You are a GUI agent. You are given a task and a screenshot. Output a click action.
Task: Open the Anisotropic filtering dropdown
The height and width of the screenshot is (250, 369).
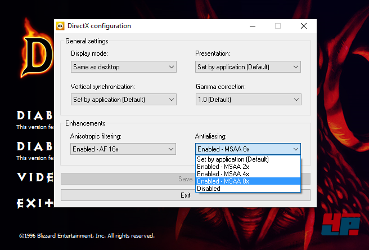point(124,149)
